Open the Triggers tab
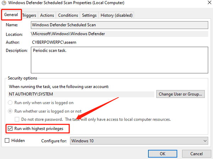The image size is (213, 159). (29, 15)
